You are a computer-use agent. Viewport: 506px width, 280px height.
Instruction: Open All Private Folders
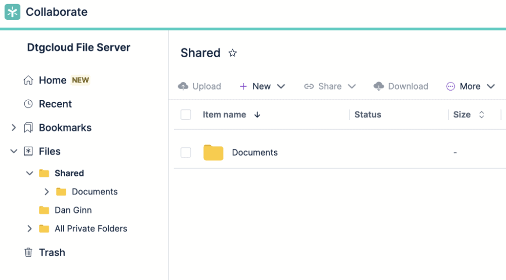(x=91, y=229)
